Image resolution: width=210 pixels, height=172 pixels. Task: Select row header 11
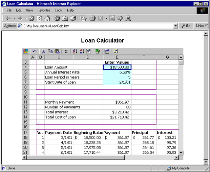(x=25, y=102)
